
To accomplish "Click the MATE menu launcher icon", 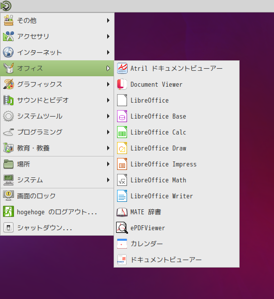I will pos(5,5).
